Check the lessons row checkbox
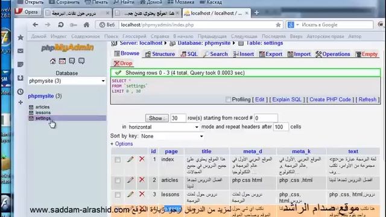Viewport: 386px width, 217px height. 118,195
